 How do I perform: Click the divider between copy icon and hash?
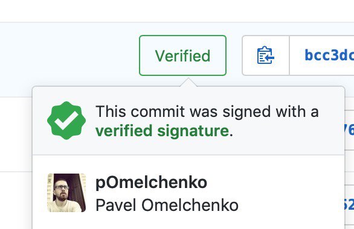(289, 55)
